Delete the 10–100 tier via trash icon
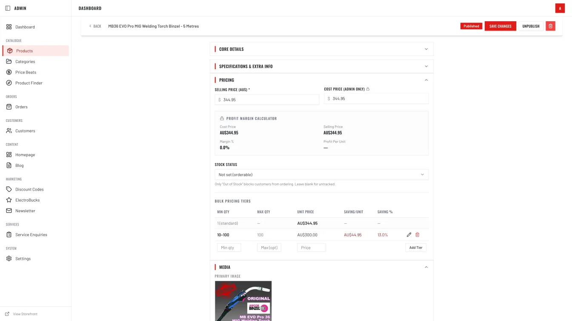This screenshot has width=572, height=321. coord(418,234)
